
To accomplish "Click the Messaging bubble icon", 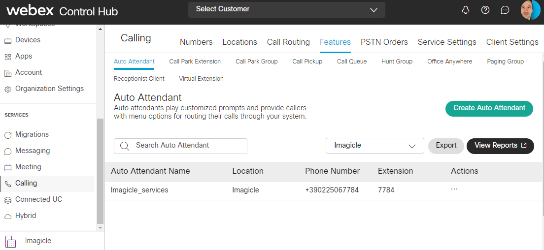I will coord(7,151).
